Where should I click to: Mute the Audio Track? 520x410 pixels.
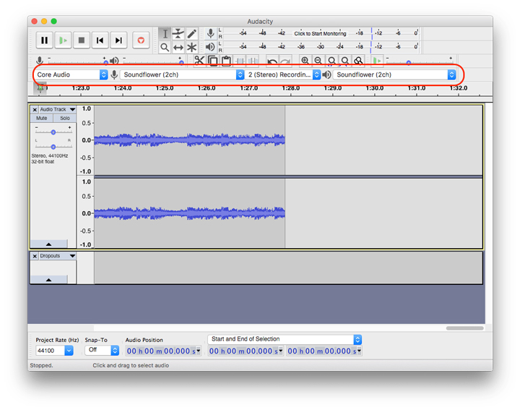[42, 118]
